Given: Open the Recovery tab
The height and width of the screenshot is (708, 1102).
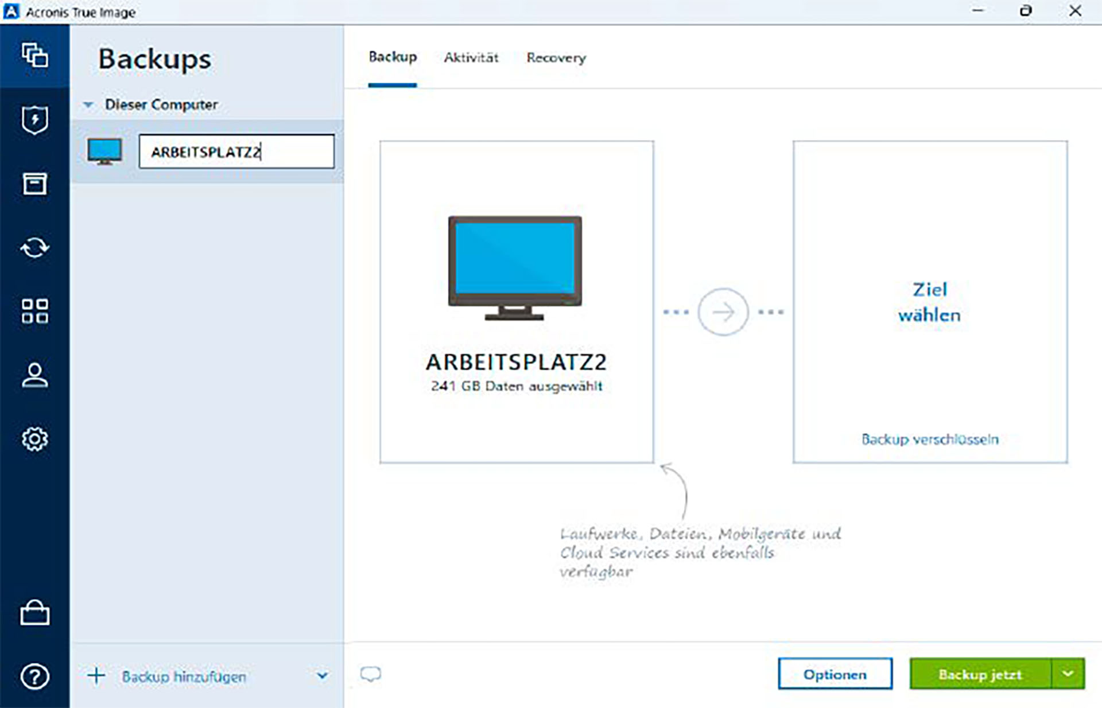Looking at the screenshot, I should point(556,57).
